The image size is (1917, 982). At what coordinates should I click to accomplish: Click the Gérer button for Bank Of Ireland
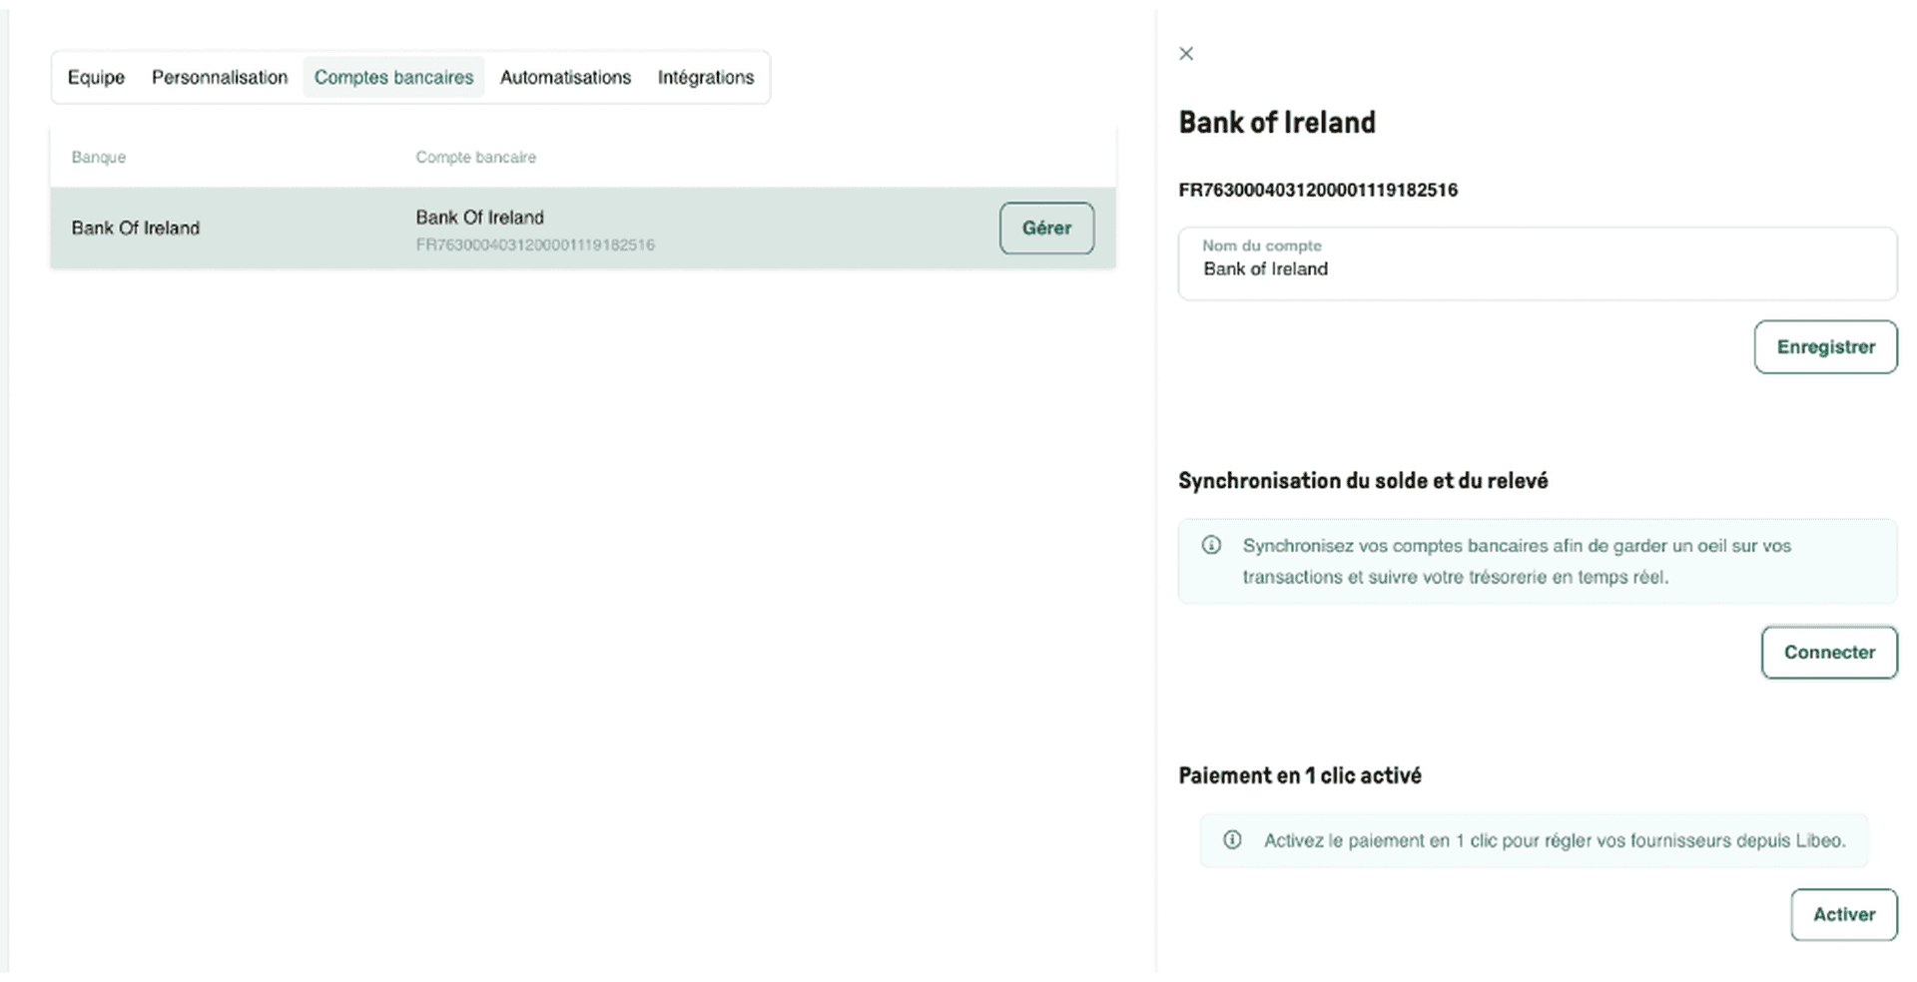point(1046,228)
